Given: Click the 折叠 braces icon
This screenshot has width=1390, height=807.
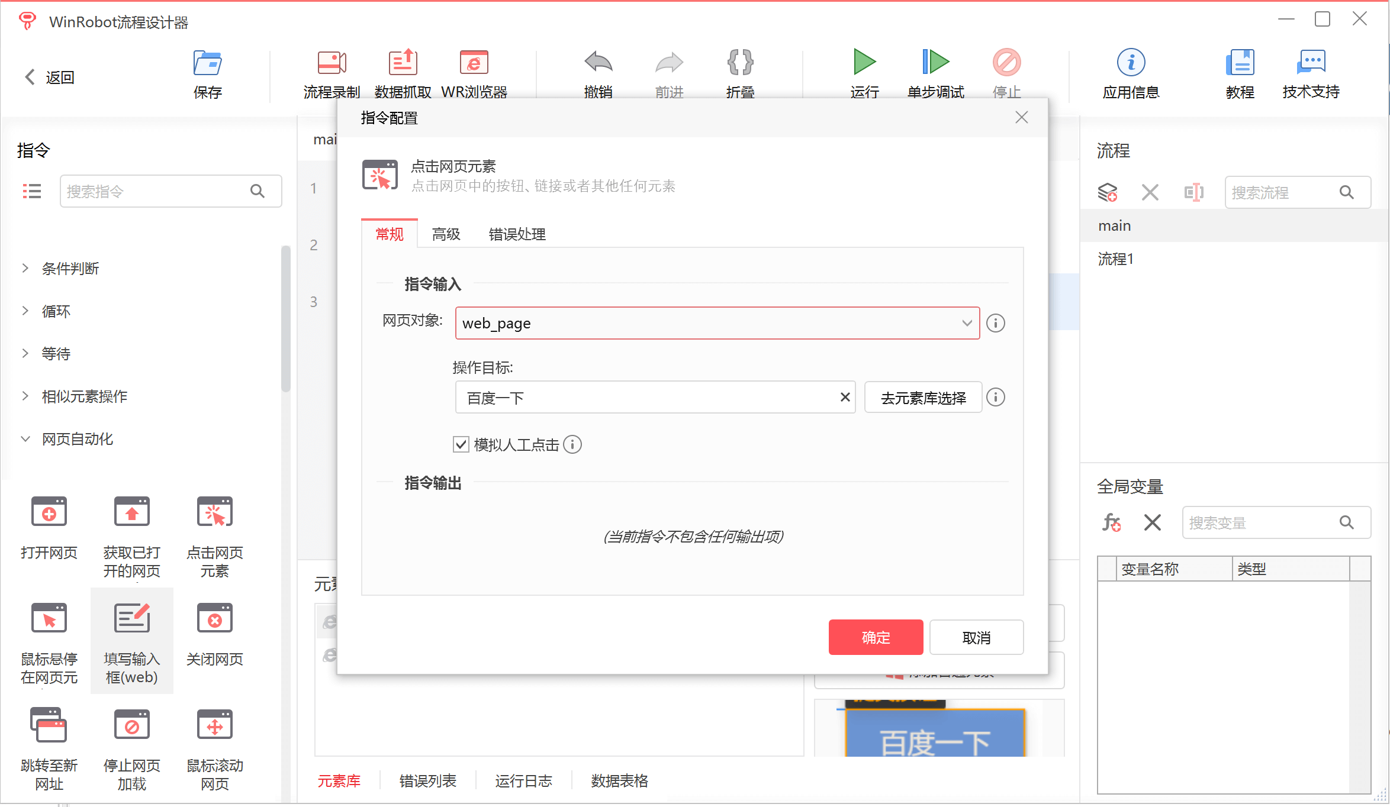Looking at the screenshot, I should (x=740, y=62).
